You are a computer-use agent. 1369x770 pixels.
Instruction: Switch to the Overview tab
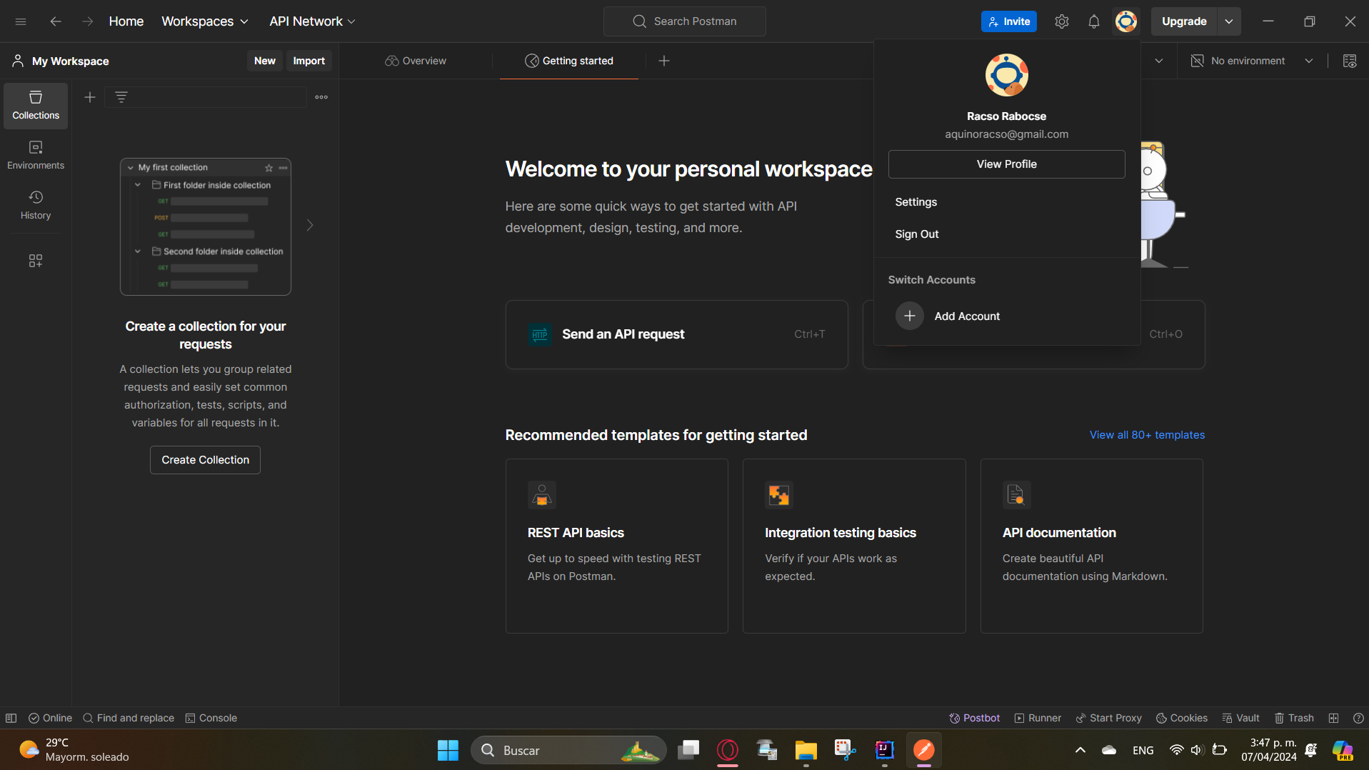pyautogui.click(x=416, y=61)
